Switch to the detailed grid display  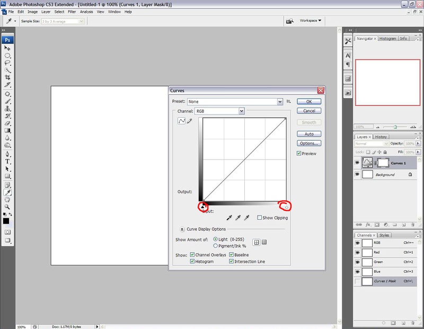(x=264, y=242)
